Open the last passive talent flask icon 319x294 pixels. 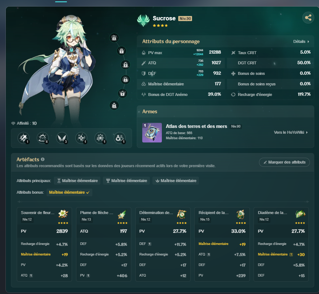click(x=120, y=138)
